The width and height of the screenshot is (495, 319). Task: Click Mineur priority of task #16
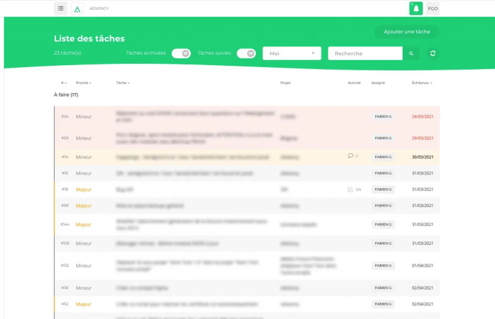[84, 174]
